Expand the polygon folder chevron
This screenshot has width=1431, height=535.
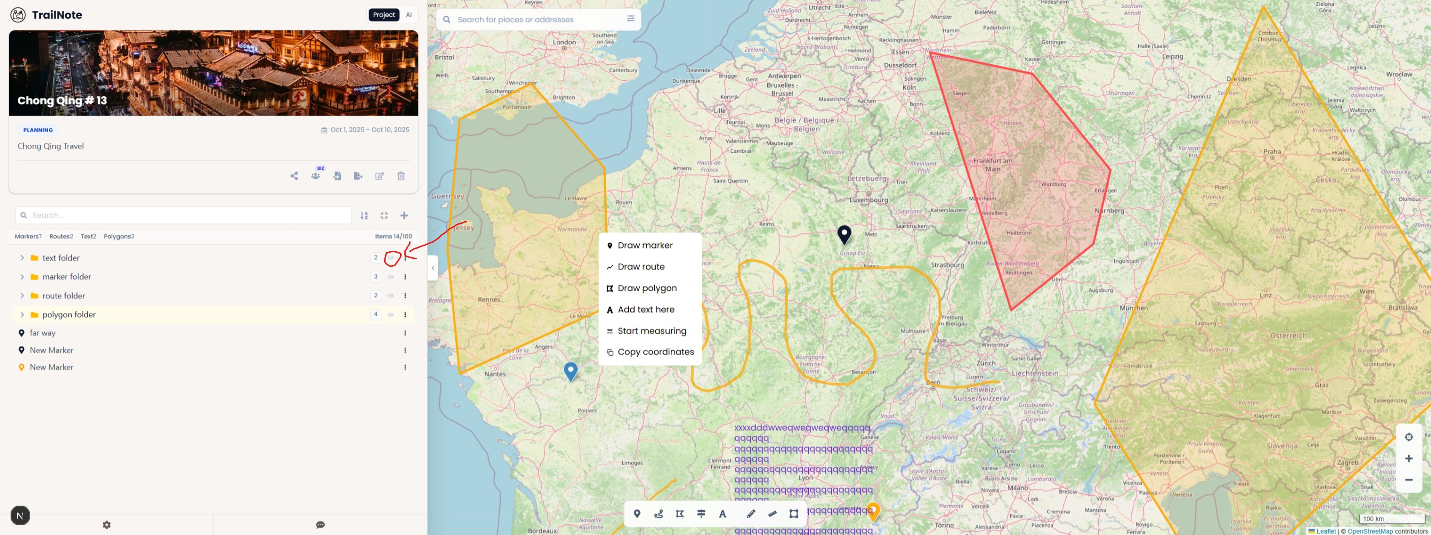click(x=22, y=314)
